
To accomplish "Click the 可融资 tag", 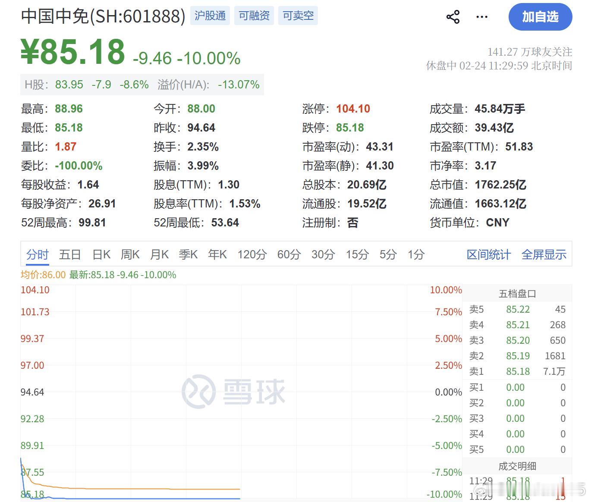I will click(254, 16).
